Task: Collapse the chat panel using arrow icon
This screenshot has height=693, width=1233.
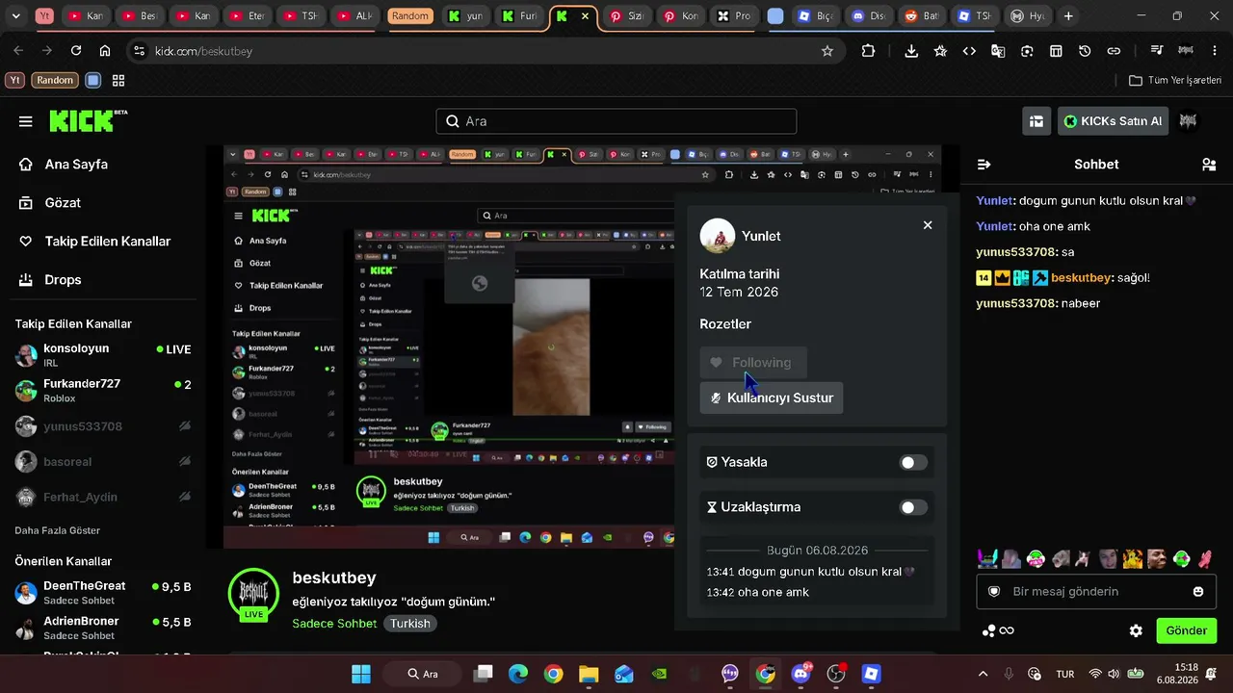Action: tap(984, 165)
